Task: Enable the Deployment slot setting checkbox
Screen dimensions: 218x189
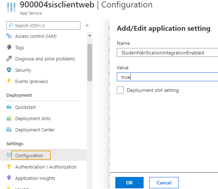Action: (x=120, y=90)
